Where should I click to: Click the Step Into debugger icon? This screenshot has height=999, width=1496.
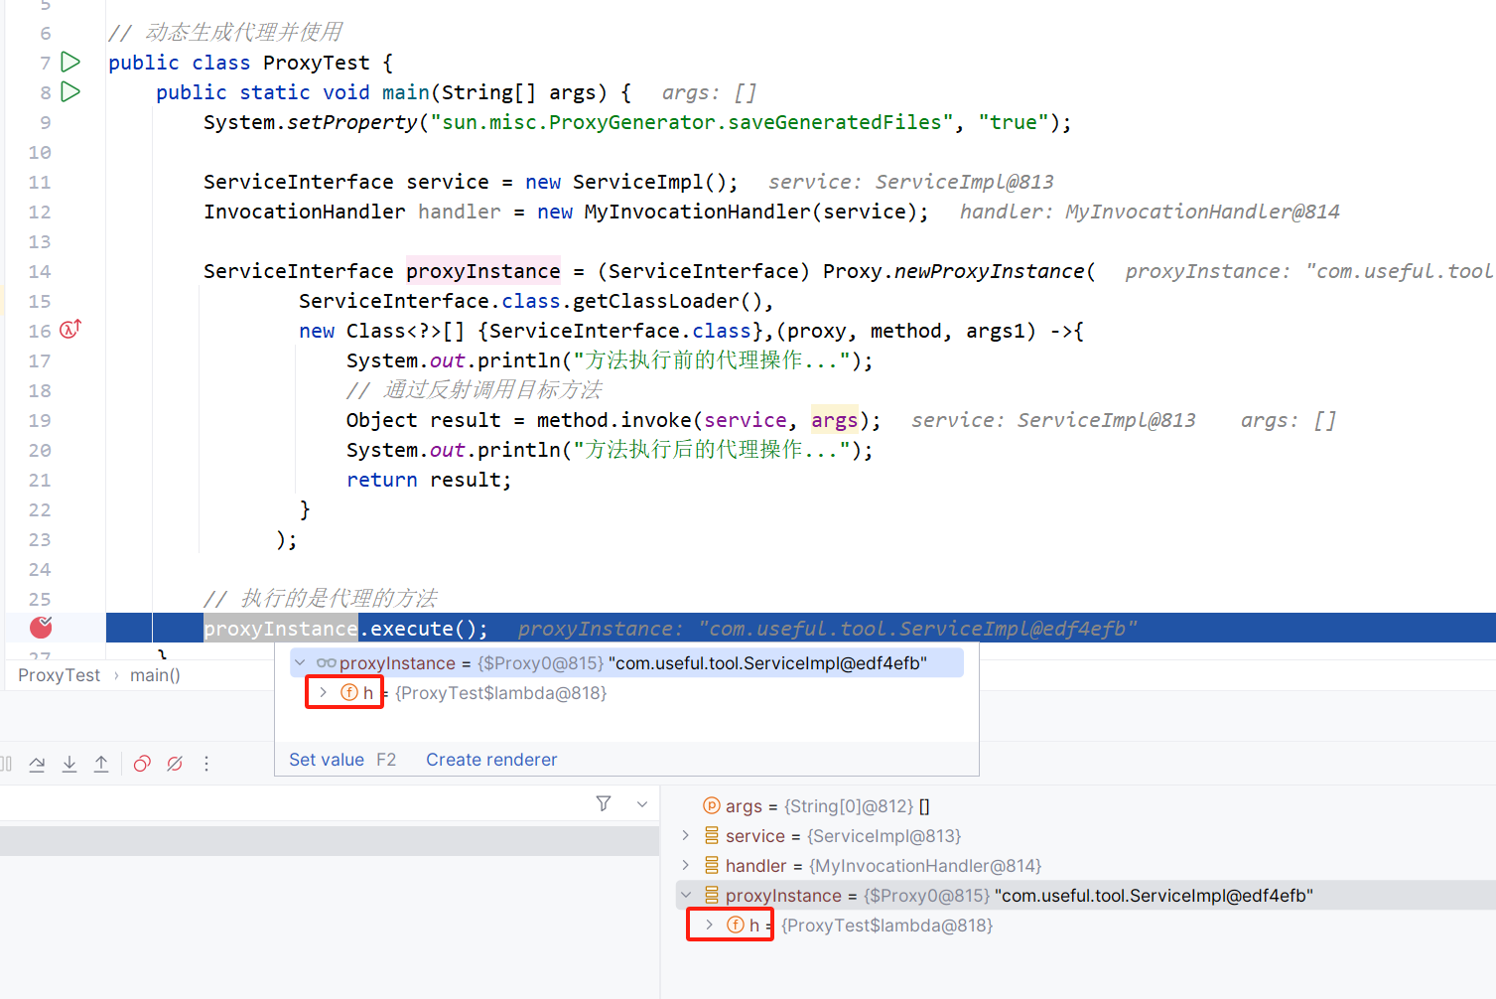(x=69, y=764)
